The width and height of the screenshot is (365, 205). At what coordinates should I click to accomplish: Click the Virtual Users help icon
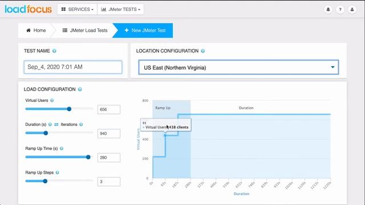pos(52,100)
